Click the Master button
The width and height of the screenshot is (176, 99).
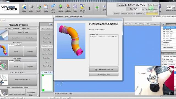pyautogui.click(x=49, y=29)
